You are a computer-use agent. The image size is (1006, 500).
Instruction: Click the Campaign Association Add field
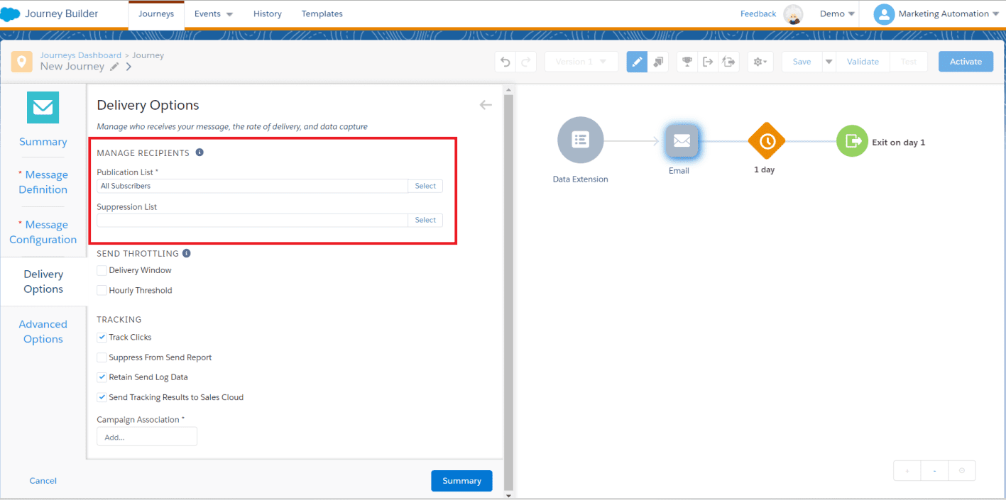147,437
